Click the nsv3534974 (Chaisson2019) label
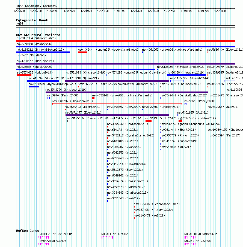 tap(128, 181)
